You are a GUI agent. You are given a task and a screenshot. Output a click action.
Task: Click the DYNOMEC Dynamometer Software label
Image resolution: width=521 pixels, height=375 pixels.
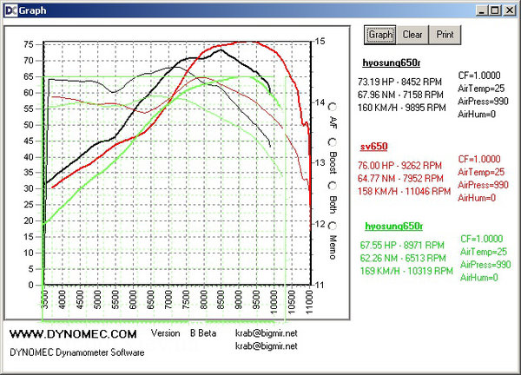[77, 352]
